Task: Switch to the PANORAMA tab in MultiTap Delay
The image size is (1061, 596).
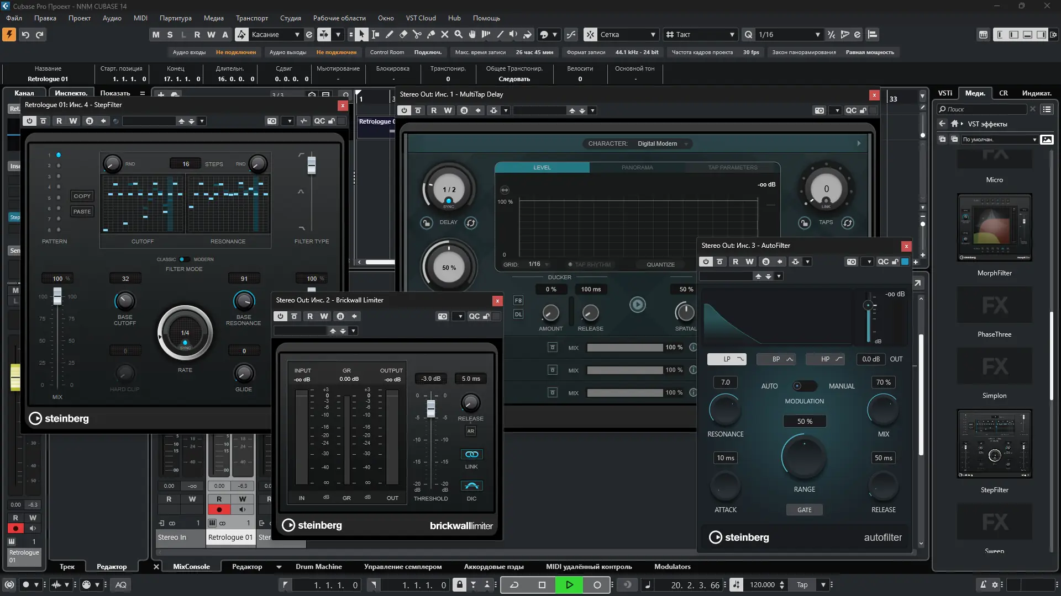Action: (637, 167)
